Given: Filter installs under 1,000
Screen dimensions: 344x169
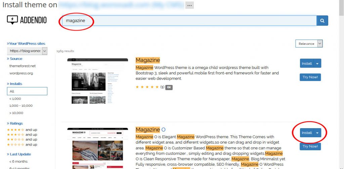Looking at the screenshot, I should (15, 99).
